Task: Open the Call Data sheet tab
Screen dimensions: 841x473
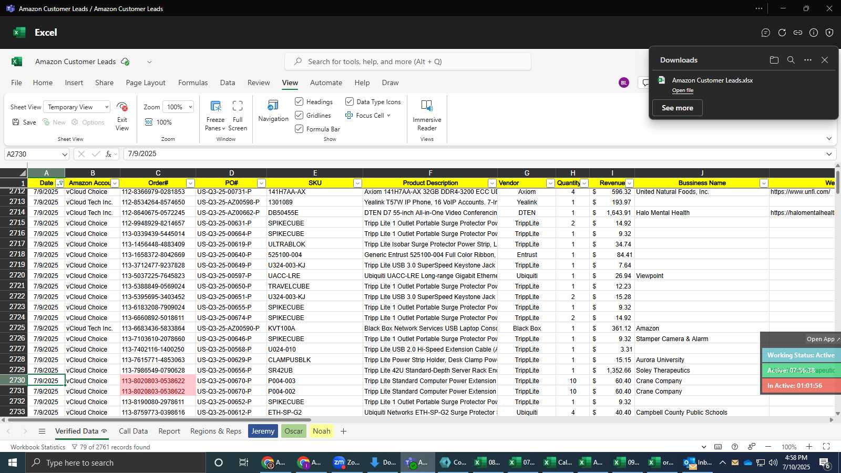Action: pos(134,431)
